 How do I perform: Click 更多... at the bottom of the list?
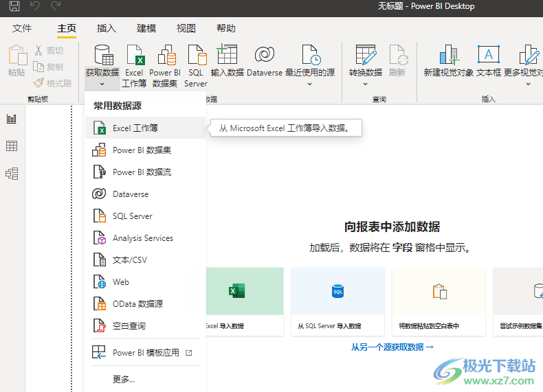[x=145, y=379]
